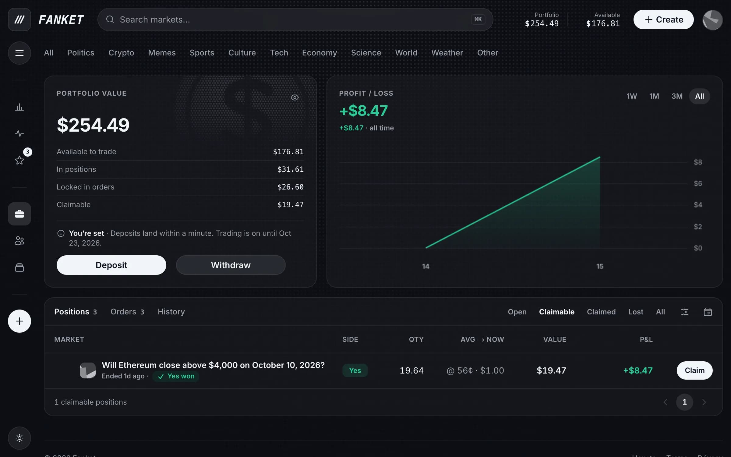Select the 3M profit/loss range
The width and height of the screenshot is (731, 457).
[x=677, y=96]
